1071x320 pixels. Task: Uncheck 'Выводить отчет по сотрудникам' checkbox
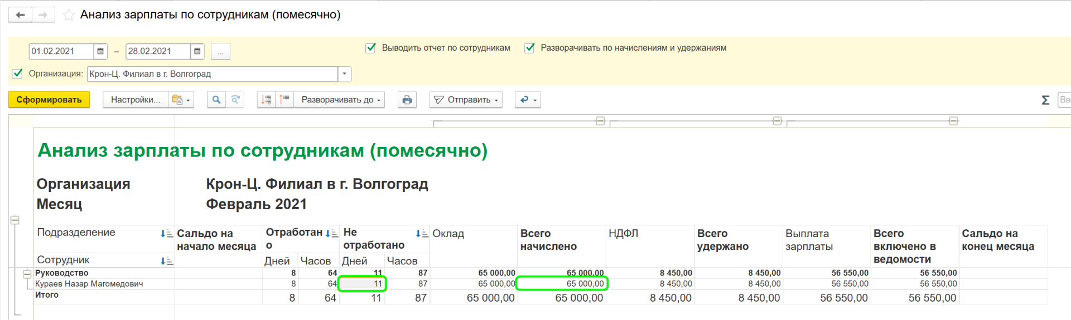coord(370,48)
